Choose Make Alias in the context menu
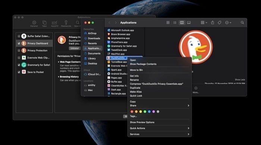Viewport: 261px width, 145px height. pyautogui.click(x=160, y=92)
